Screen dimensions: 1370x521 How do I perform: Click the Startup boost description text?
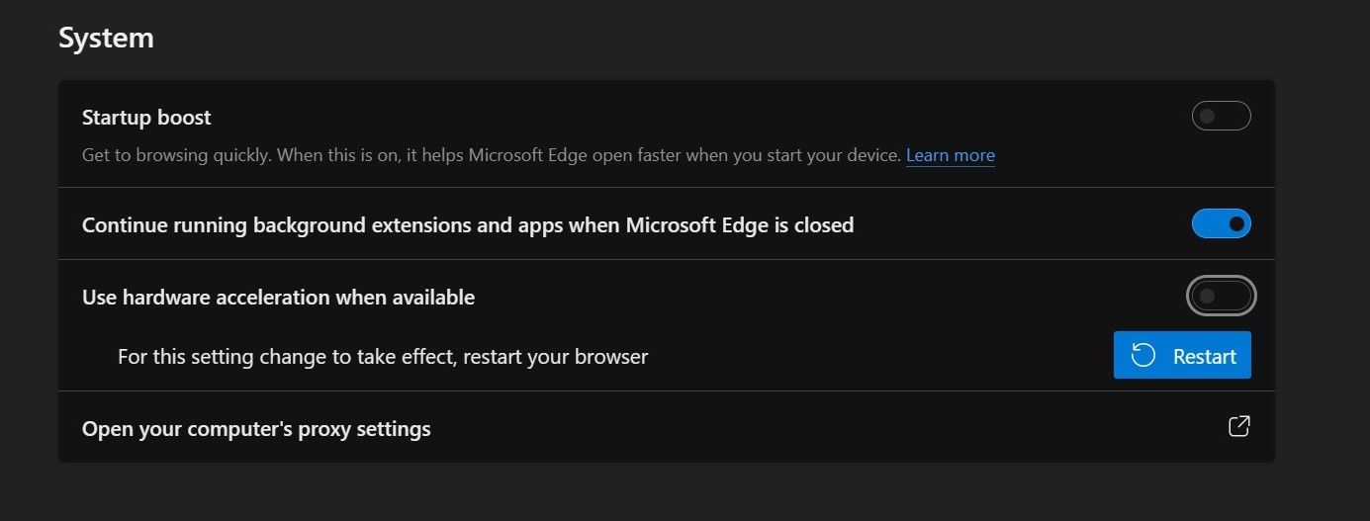[491, 155]
